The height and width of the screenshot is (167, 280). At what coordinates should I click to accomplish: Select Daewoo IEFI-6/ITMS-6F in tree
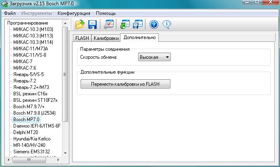[37, 126]
